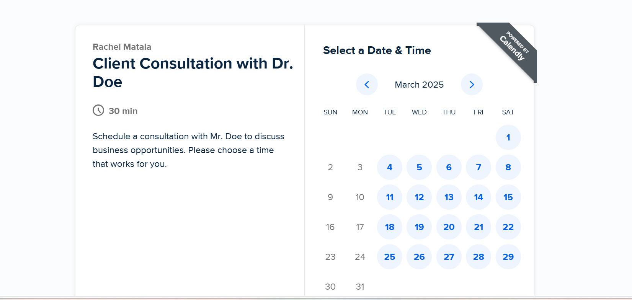Pick Saturday, March 8

tap(508, 167)
